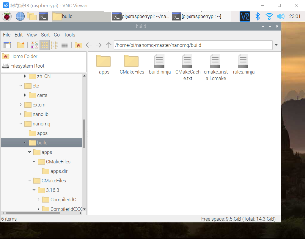Image resolution: width=305 pixels, height=239 pixels.
Task: Open file manager from the taskbar folder icon
Action: [x=32, y=16]
